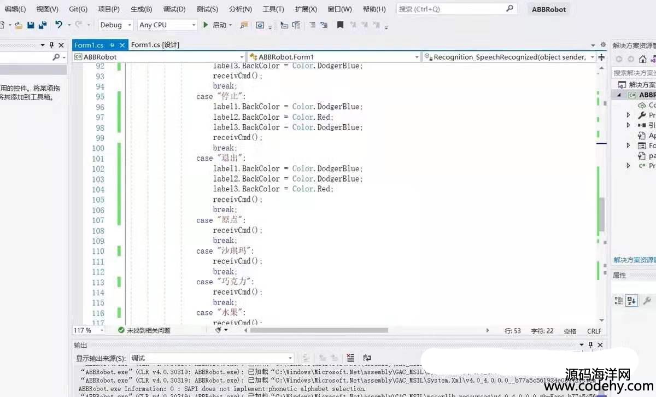Collapse the ABBRobot project node in Solution Explorer

[x=619, y=95]
